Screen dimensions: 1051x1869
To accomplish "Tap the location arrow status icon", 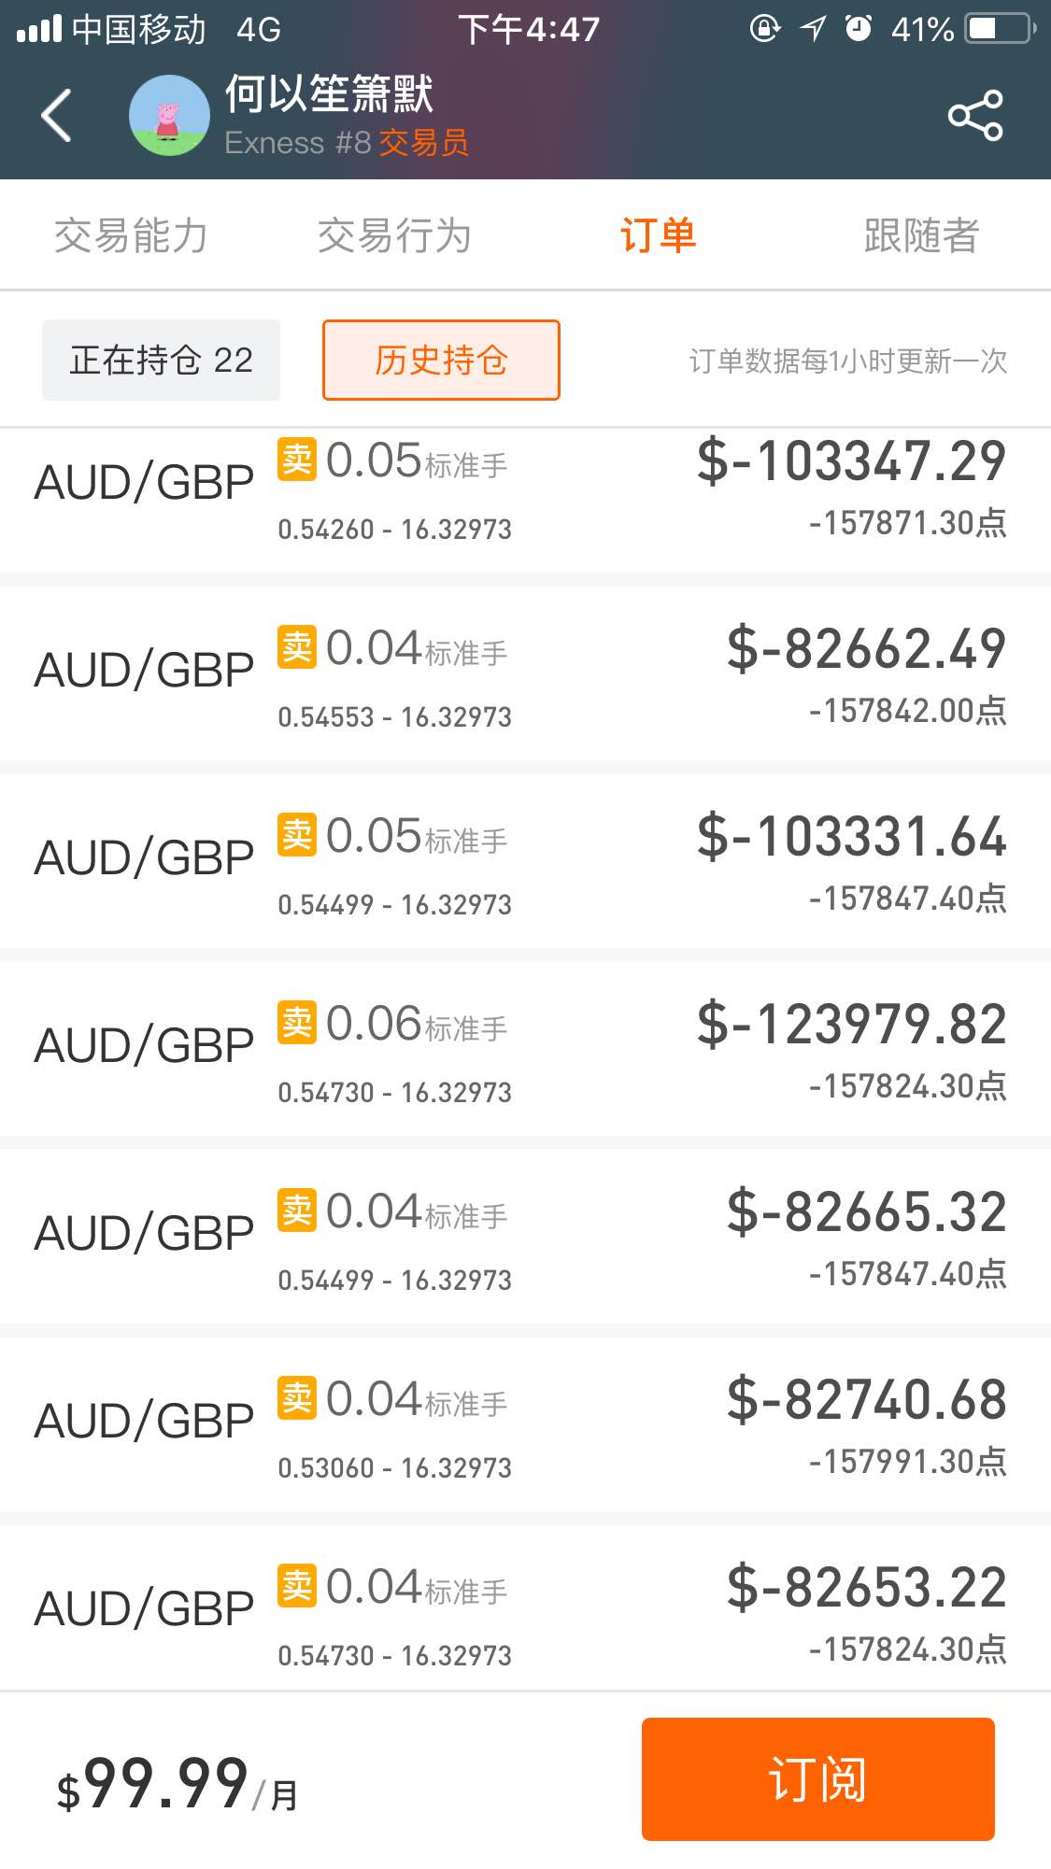I will coord(812,29).
